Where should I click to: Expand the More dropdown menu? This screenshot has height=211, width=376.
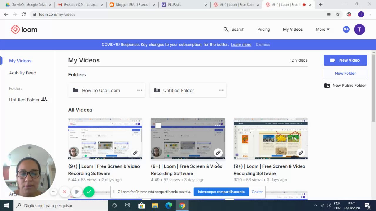click(323, 29)
